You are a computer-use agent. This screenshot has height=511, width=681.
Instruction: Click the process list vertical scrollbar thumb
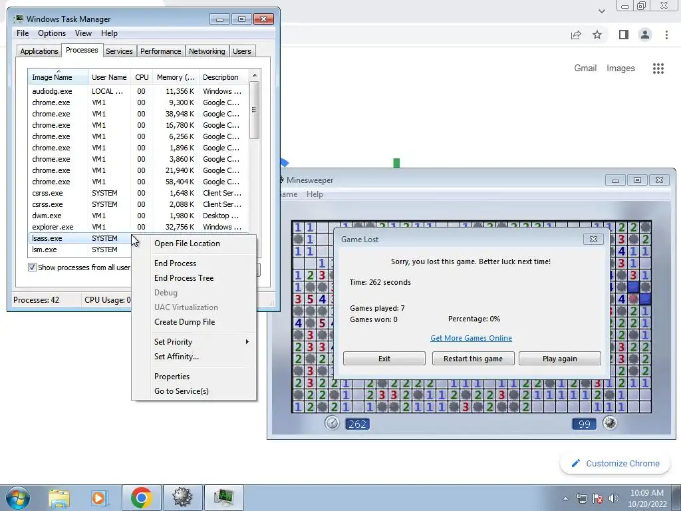(255, 110)
